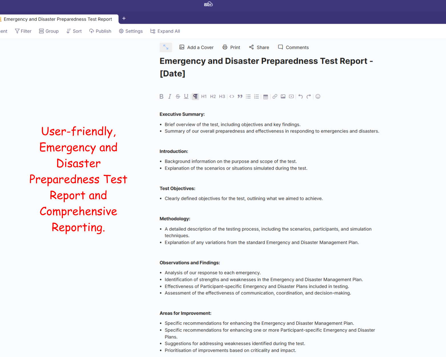This screenshot has width=446, height=357.
Task: Apply blockquote formatting
Action: 240,97
